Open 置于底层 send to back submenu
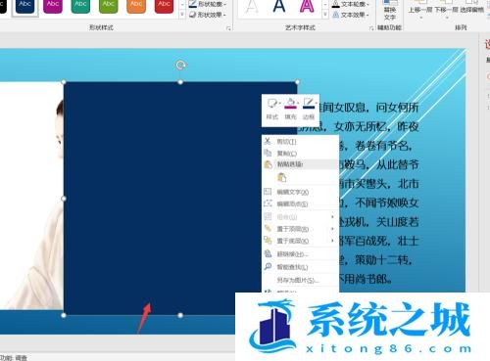 click(300, 241)
